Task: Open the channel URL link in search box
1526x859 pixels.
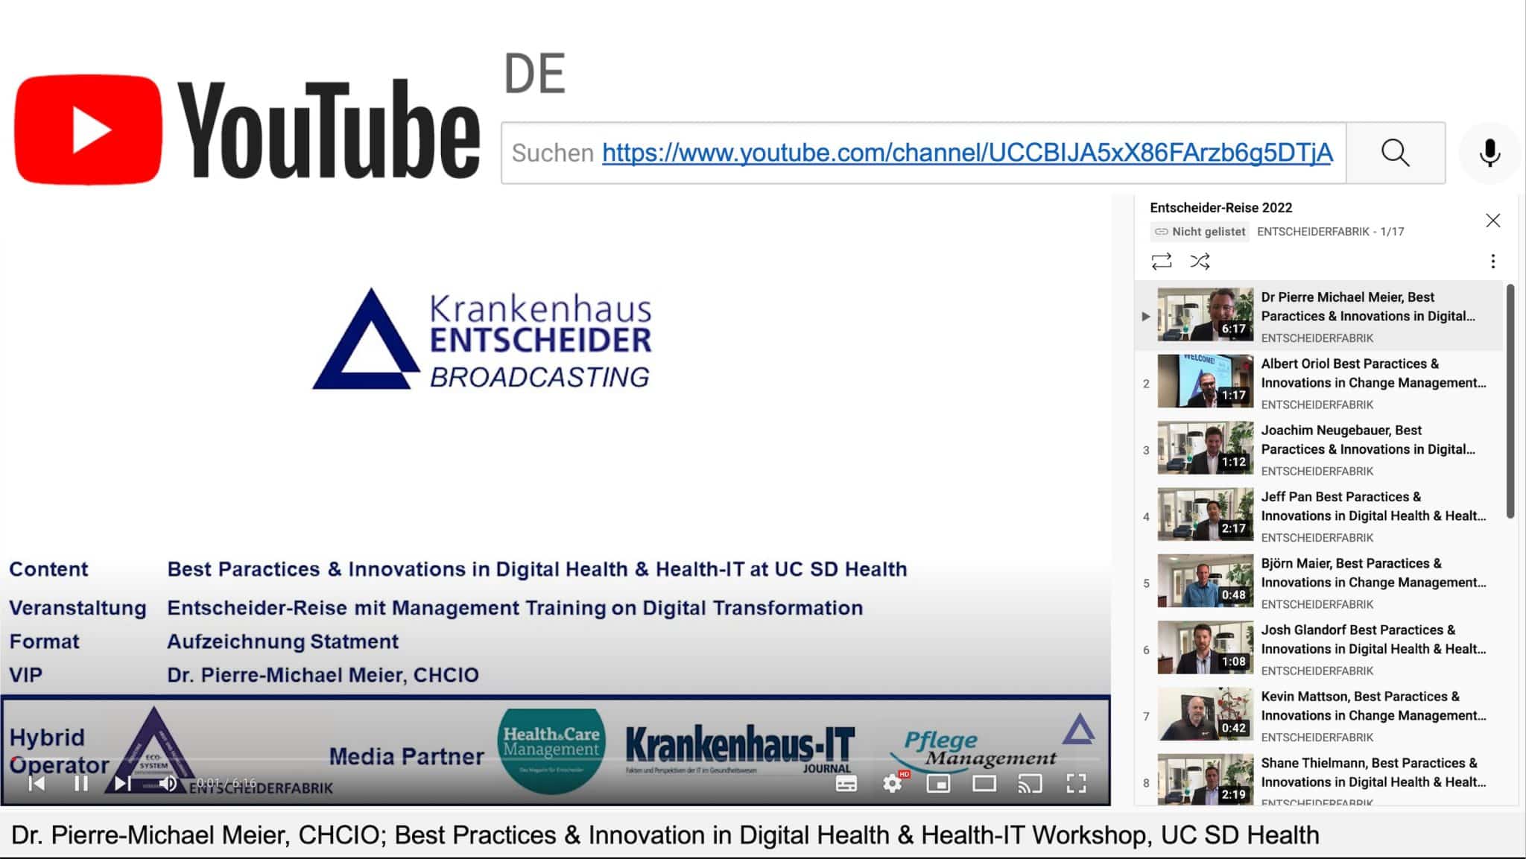Action: (967, 153)
